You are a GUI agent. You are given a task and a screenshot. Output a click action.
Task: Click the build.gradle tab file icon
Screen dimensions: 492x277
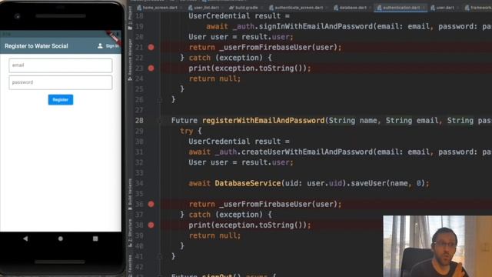click(x=231, y=8)
